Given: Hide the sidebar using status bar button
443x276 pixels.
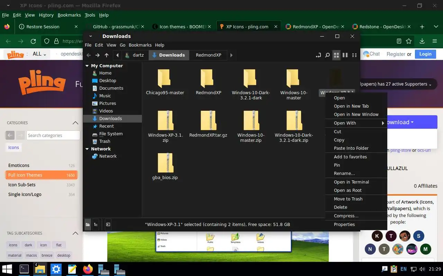Looking at the screenshot, I should [108, 225].
